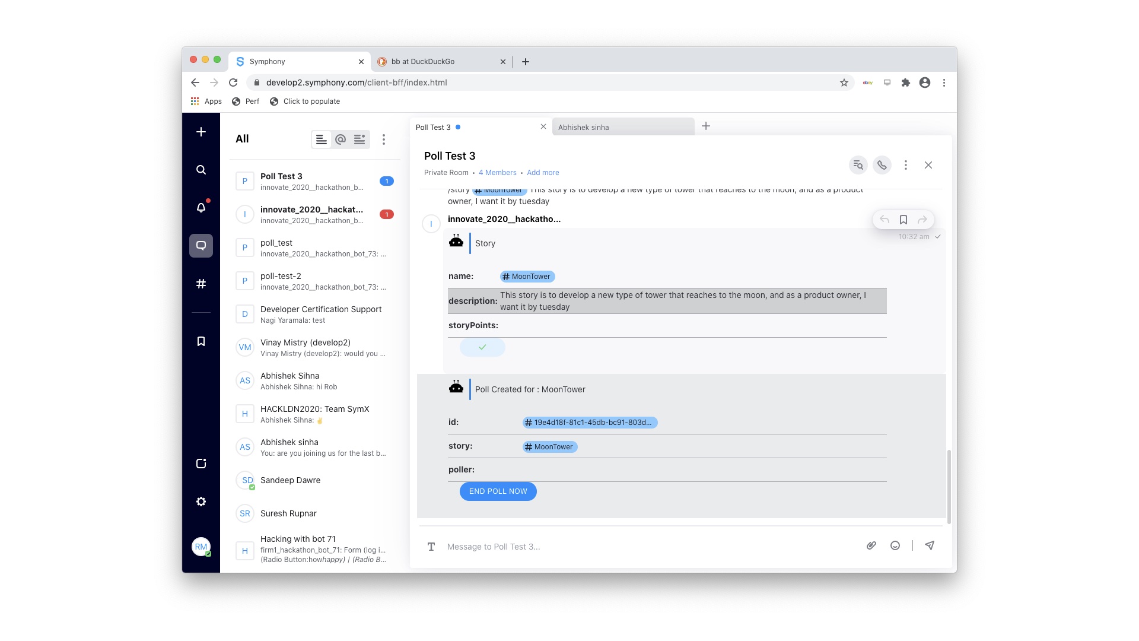Click the END POLL NOW button
Image resolution: width=1139 pixels, height=641 pixels.
coord(498,491)
